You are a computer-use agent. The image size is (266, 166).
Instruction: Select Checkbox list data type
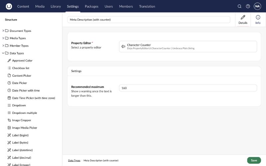[21, 68]
